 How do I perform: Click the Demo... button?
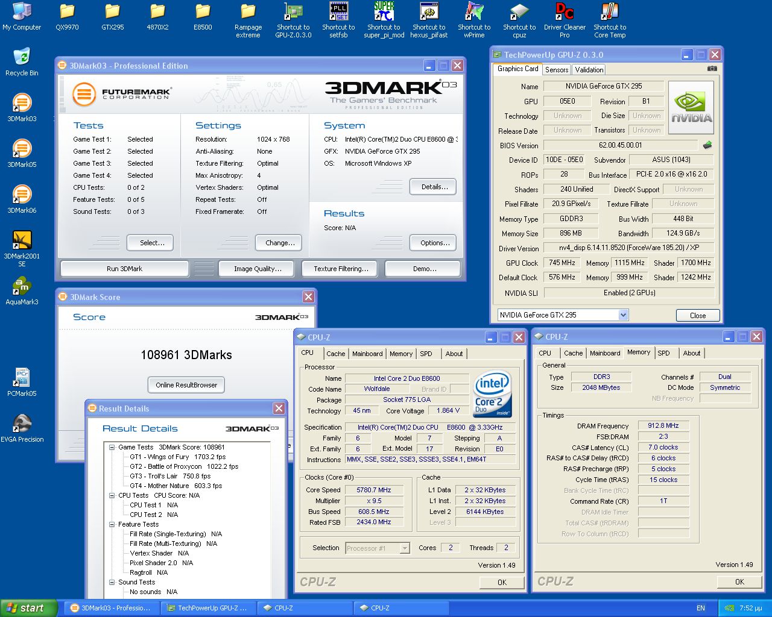click(x=423, y=269)
